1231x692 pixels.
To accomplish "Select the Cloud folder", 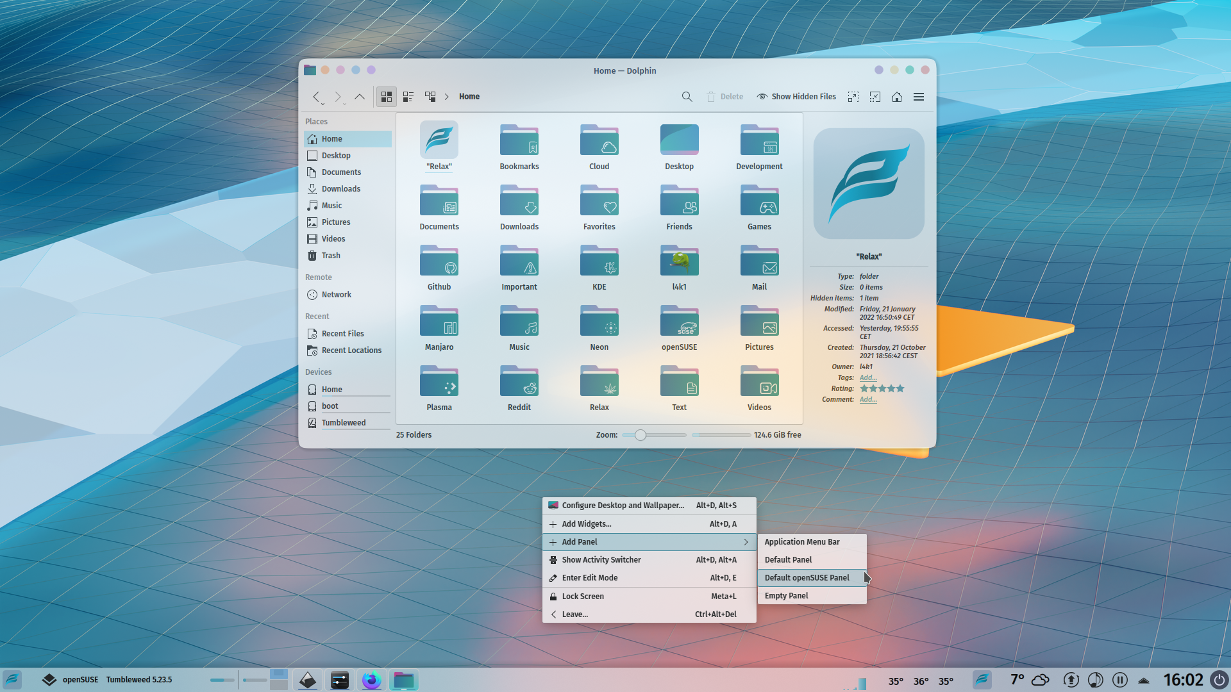I will coord(599,147).
